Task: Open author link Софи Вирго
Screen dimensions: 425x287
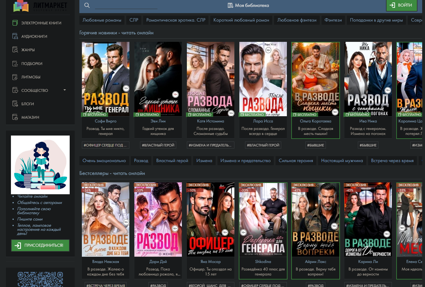Action: pyautogui.click(x=106, y=121)
